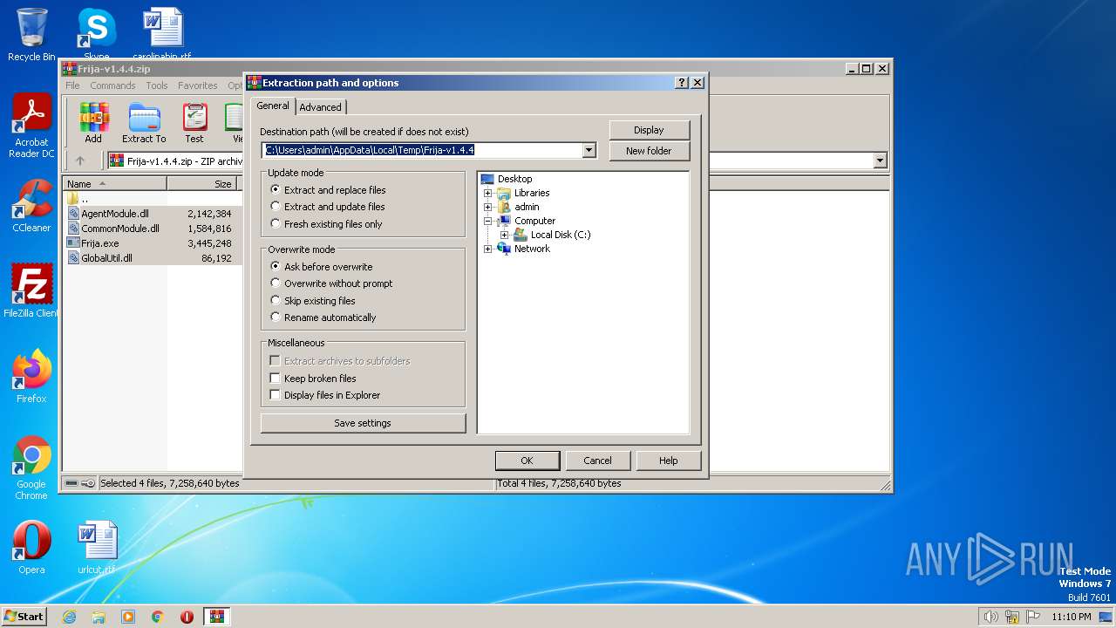Click the volume speaker tray icon
Image resolution: width=1116 pixels, height=628 pixels.
[990, 617]
